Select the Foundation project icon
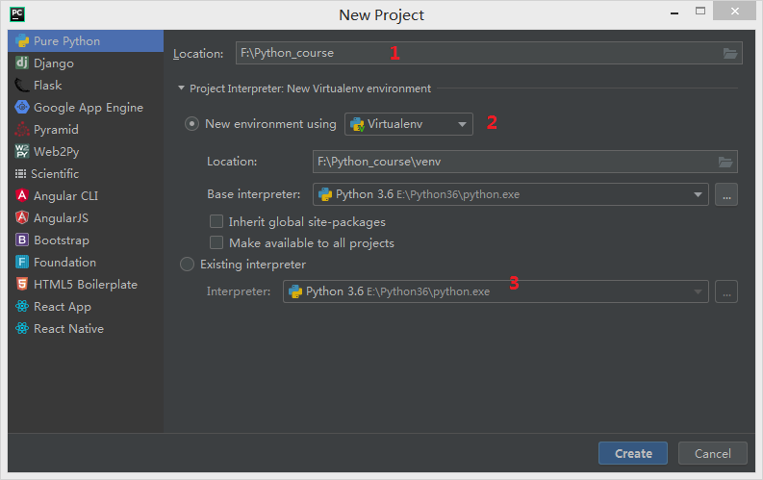763x480 pixels. coord(22,263)
